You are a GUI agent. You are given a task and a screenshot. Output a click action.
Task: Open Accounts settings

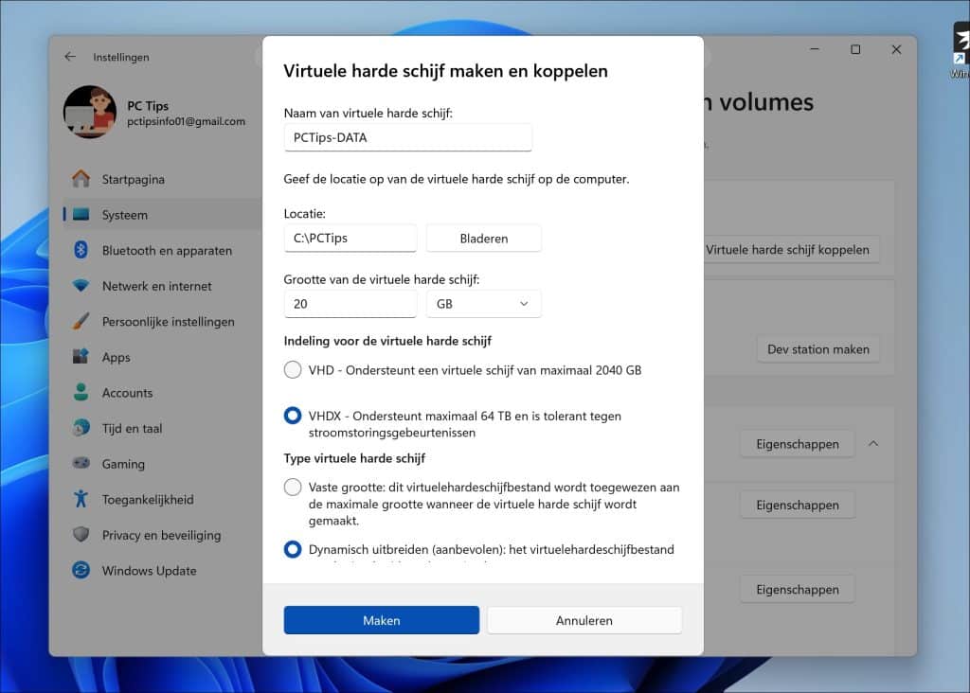coord(127,392)
